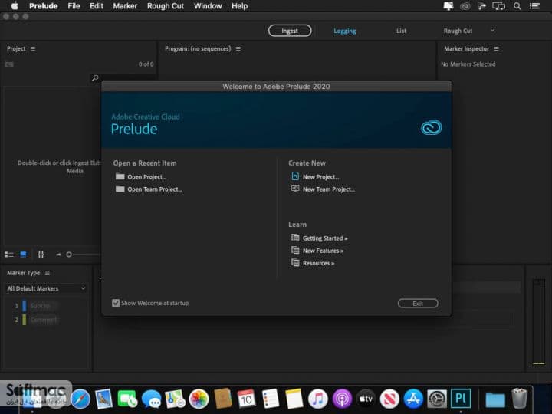
Task: Click New Project link
Action: (320, 177)
